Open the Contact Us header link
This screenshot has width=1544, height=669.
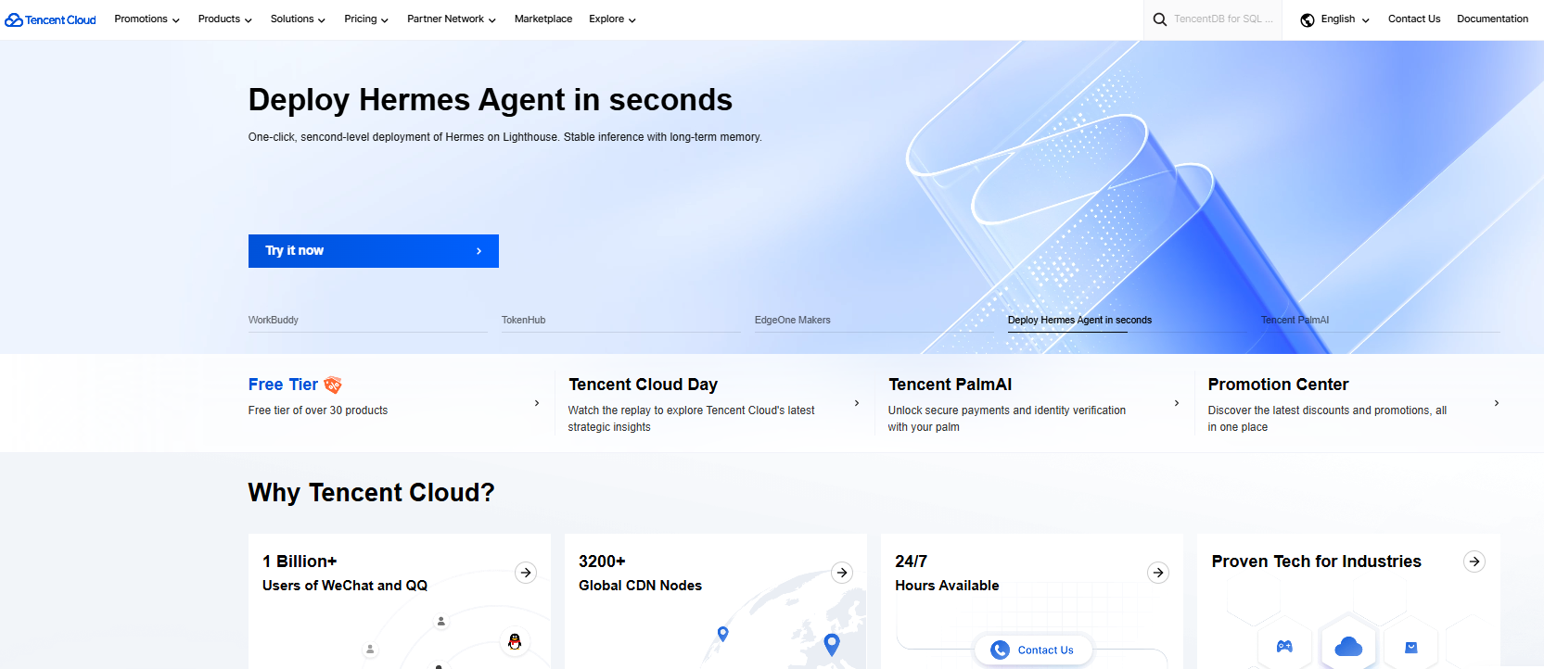(1414, 19)
